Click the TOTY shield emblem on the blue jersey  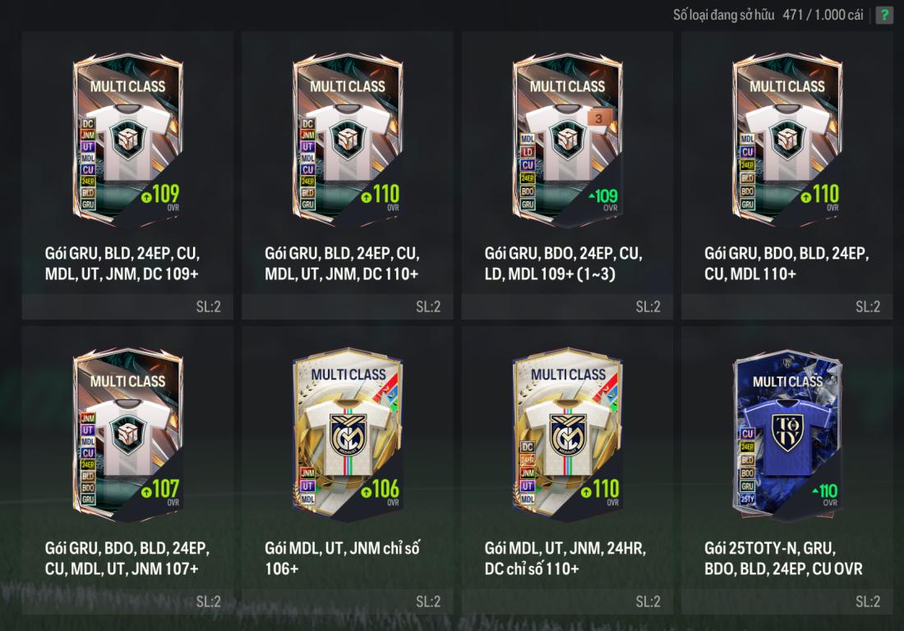(787, 433)
